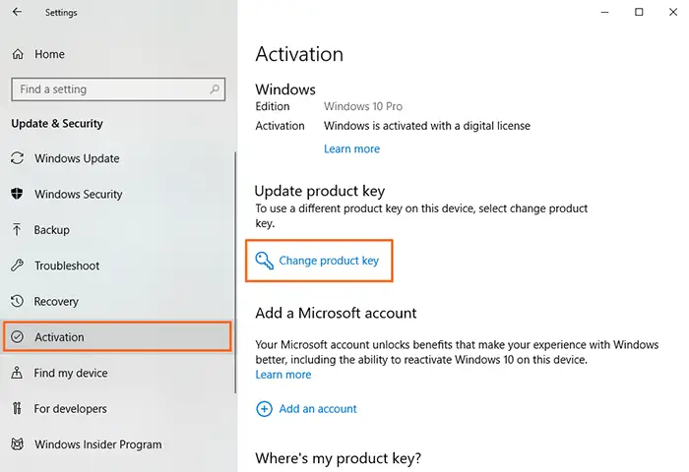
Task: Click the Windows Update refresh icon
Action: click(x=17, y=158)
